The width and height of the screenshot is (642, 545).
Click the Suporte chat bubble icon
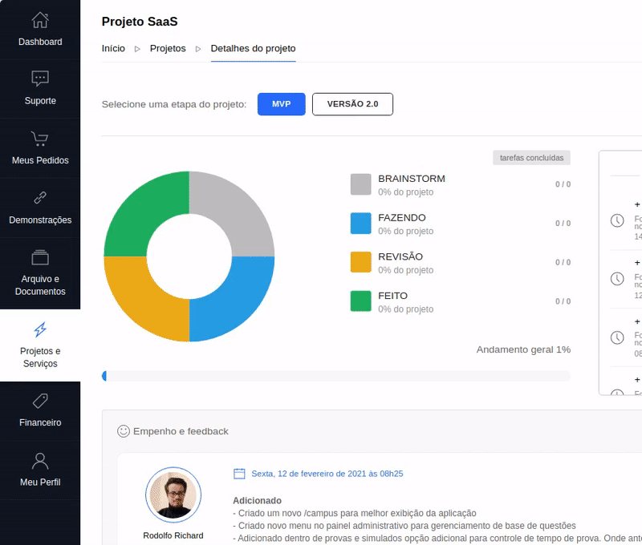[x=40, y=79]
